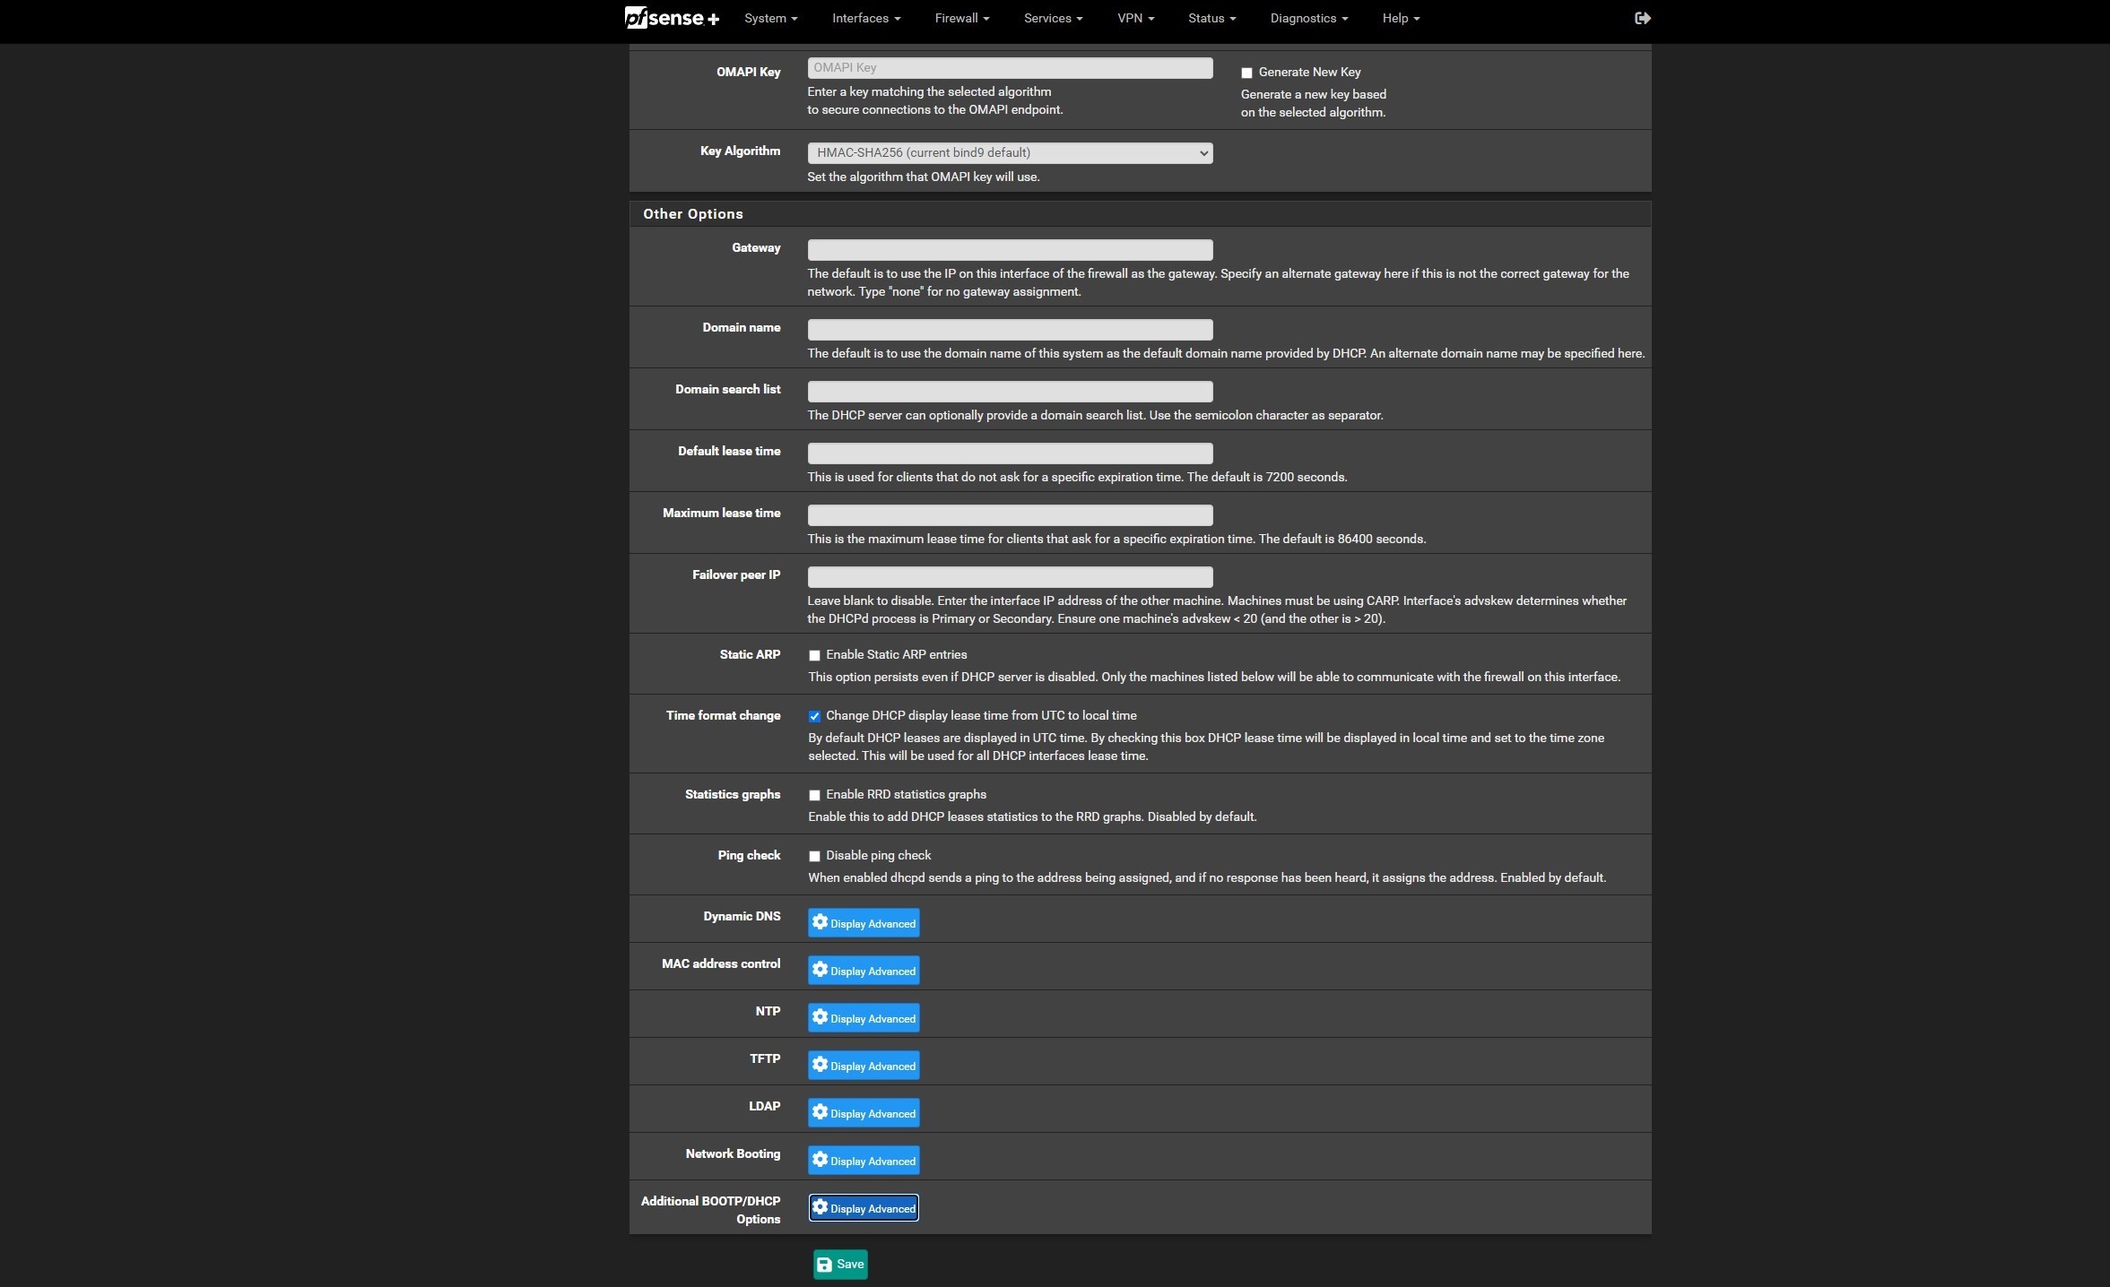Uncheck Change DHCP display lease time checkbox
Screen dimensions: 2110x1287
pyautogui.click(x=814, y=716)
